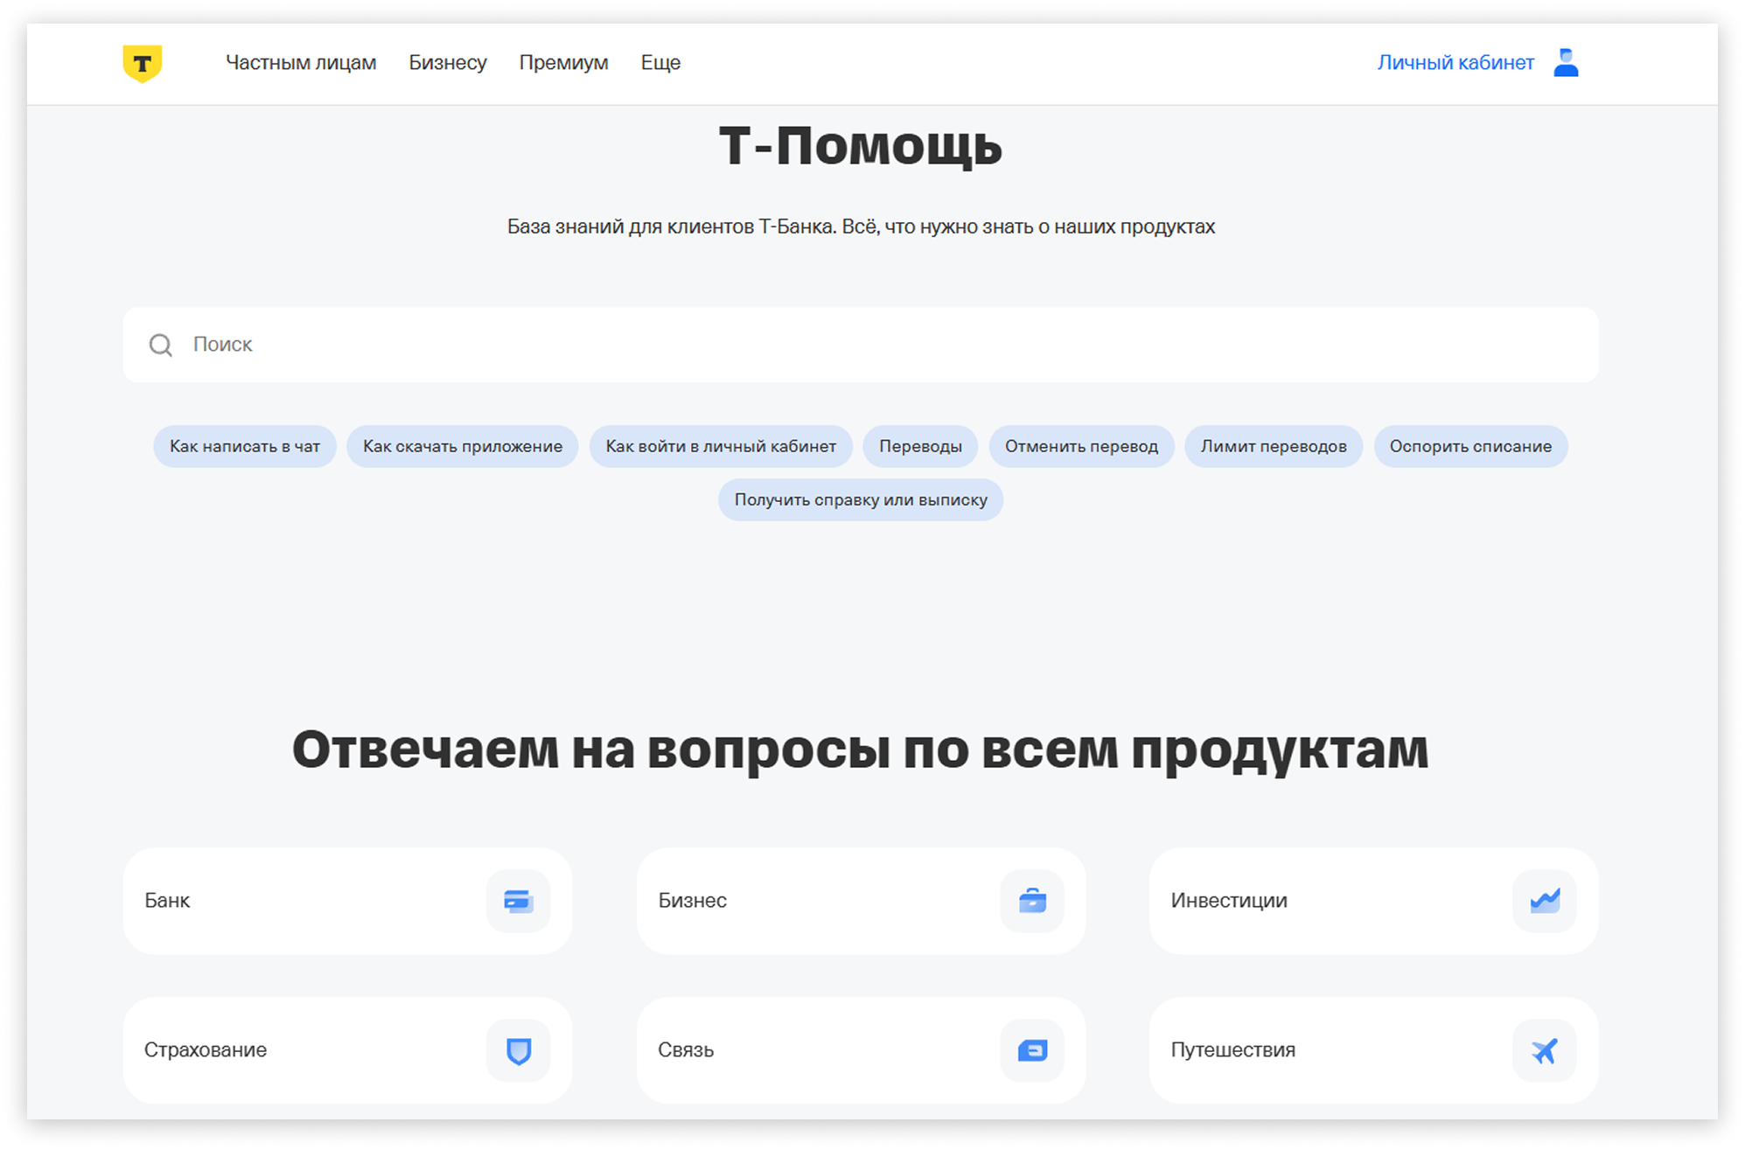
Task: Choose the Отменить перевод suggestion chip
Action: [x=1081, y=447]
